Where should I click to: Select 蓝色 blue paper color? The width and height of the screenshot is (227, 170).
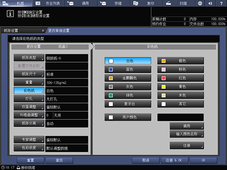click(128, 69)
